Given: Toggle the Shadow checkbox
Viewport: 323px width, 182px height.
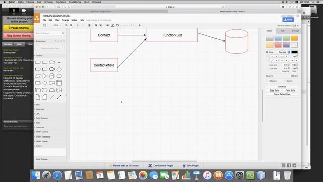Looking at the screenshot, I should [268, 81].
